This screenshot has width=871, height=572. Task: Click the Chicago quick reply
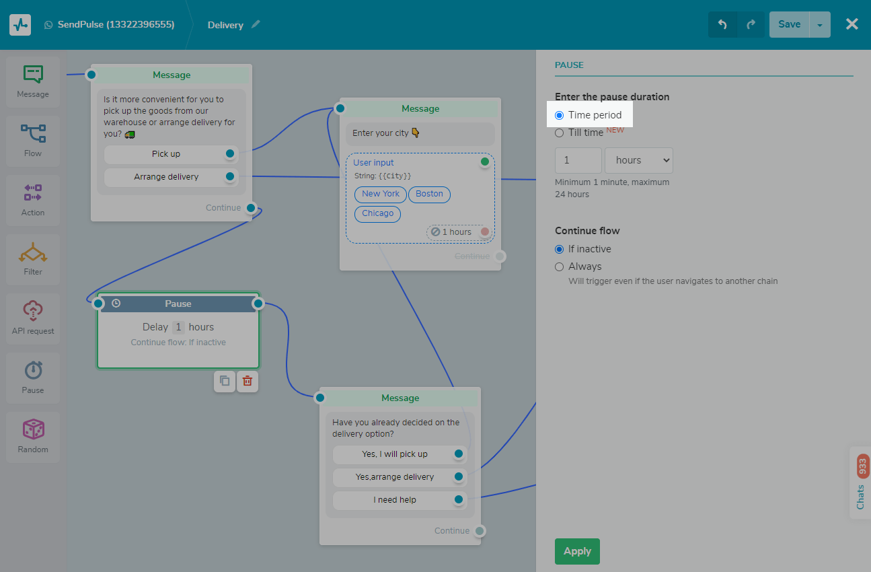click(377, 213)
